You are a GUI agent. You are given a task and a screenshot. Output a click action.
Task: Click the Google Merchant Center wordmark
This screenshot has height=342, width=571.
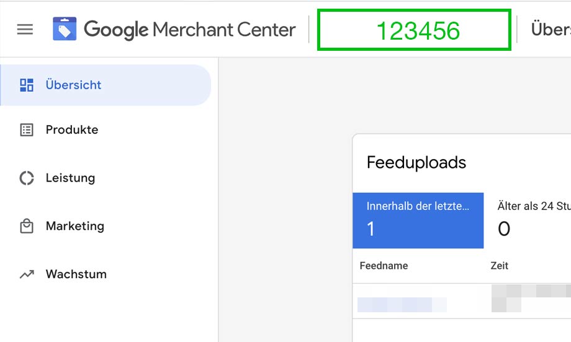pyautogui.click(x=189, y=29)
